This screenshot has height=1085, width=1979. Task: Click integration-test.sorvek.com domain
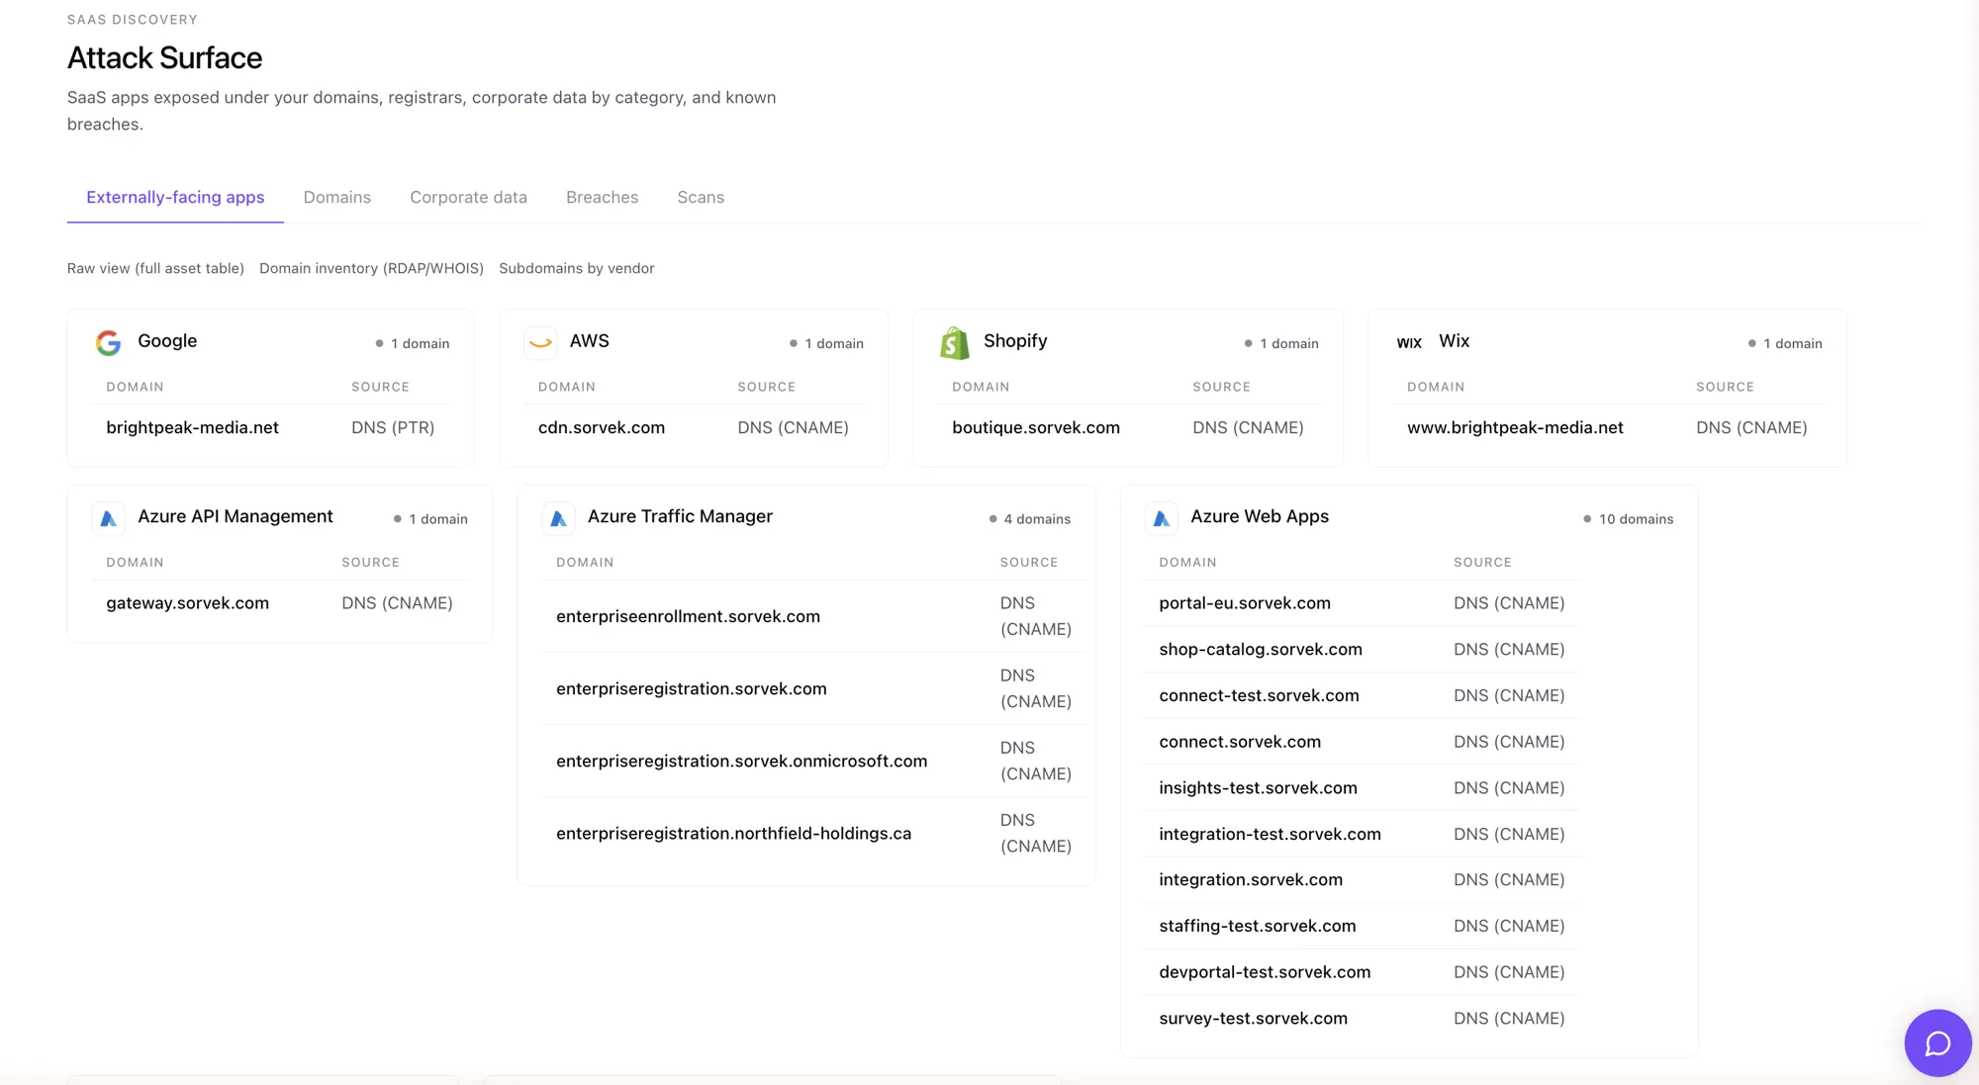tap(1270, 834)
